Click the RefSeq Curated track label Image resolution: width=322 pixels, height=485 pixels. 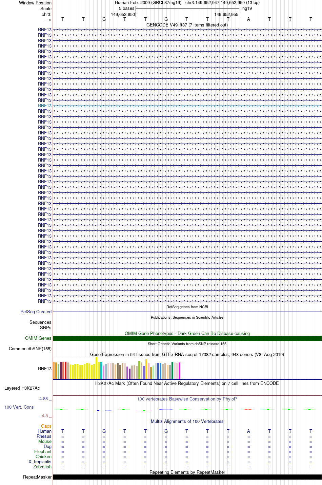click(36, 312)
